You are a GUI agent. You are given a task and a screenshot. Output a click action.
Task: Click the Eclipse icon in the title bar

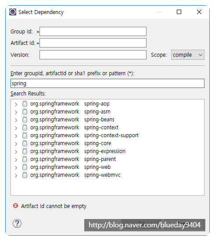click(13, 12)
